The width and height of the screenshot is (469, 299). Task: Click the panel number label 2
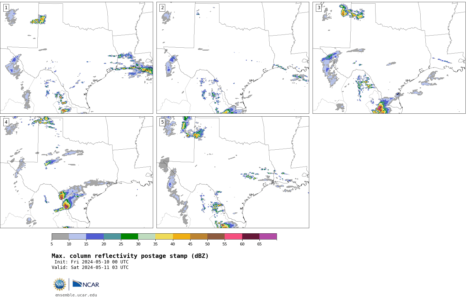(162, 8)
